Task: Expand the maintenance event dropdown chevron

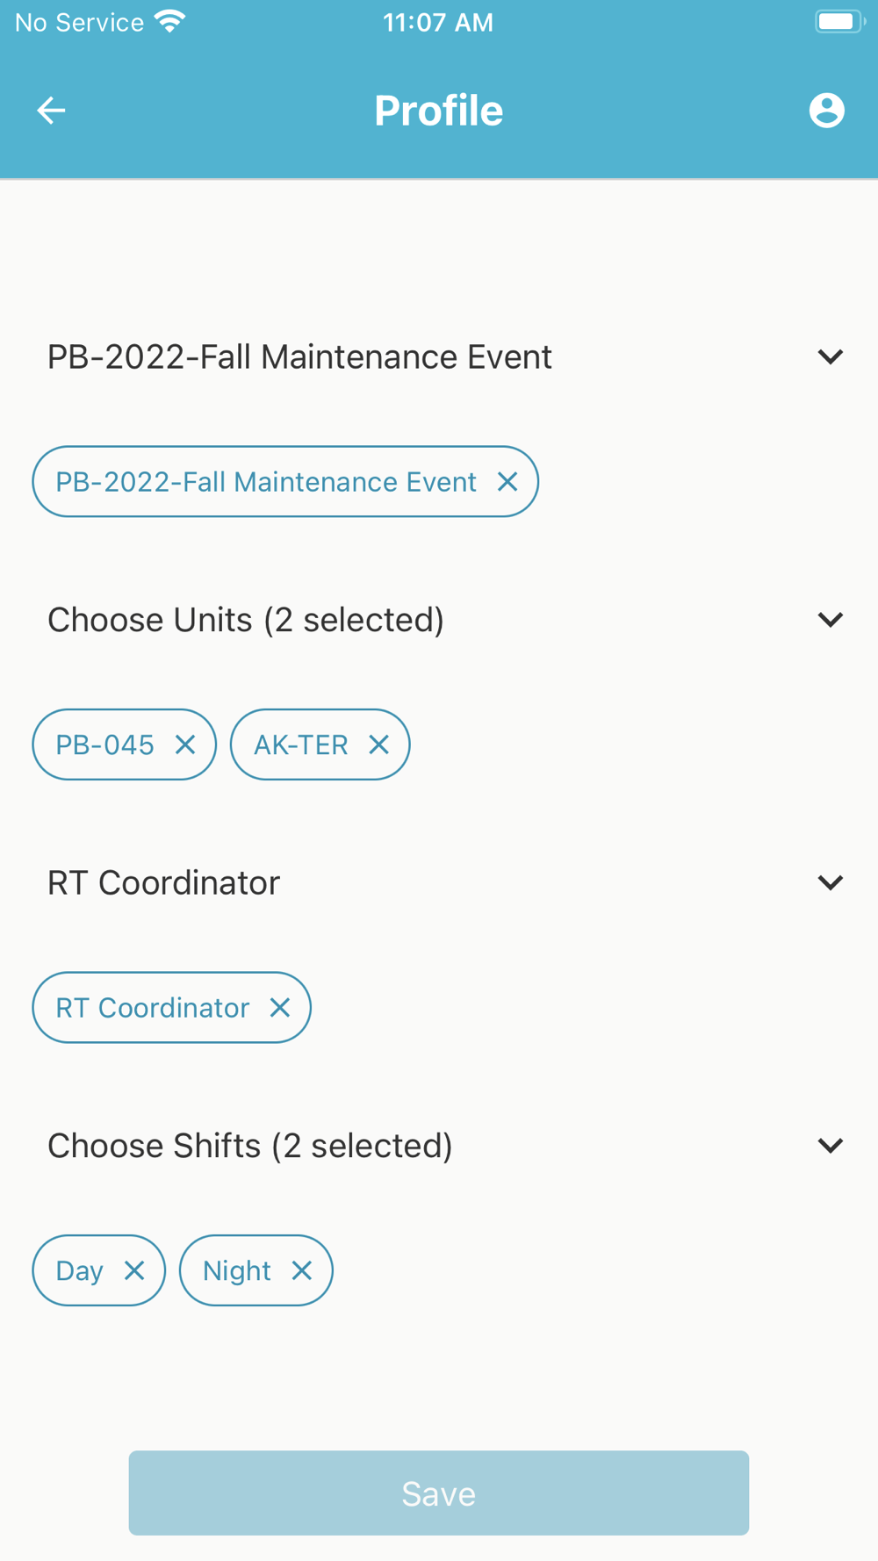Action: [830, 356]
